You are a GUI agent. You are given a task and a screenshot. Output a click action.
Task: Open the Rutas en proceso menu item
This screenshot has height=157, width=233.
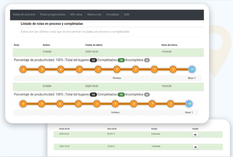tap(24, 15)
